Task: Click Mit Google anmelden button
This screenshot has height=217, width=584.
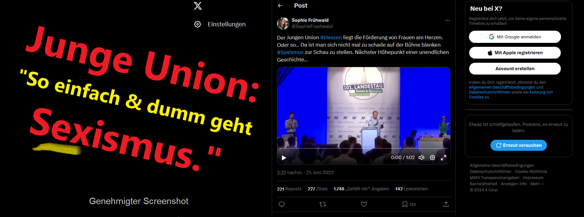Action: point(515,37)
